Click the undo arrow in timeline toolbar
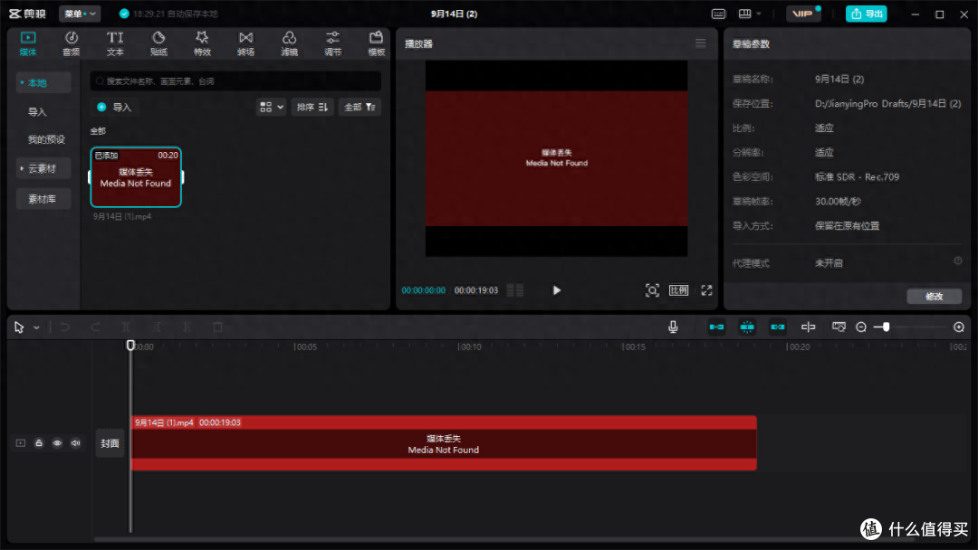978x550 pixels. pyautogui.click(x=65, y=327)
